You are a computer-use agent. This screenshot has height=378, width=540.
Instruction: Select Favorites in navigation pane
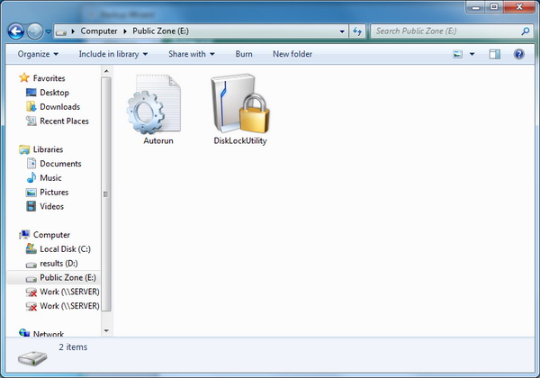49,78
